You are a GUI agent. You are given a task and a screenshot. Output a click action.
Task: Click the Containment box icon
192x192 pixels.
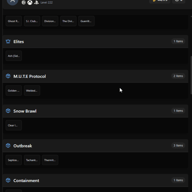click(x=8, y=180)
